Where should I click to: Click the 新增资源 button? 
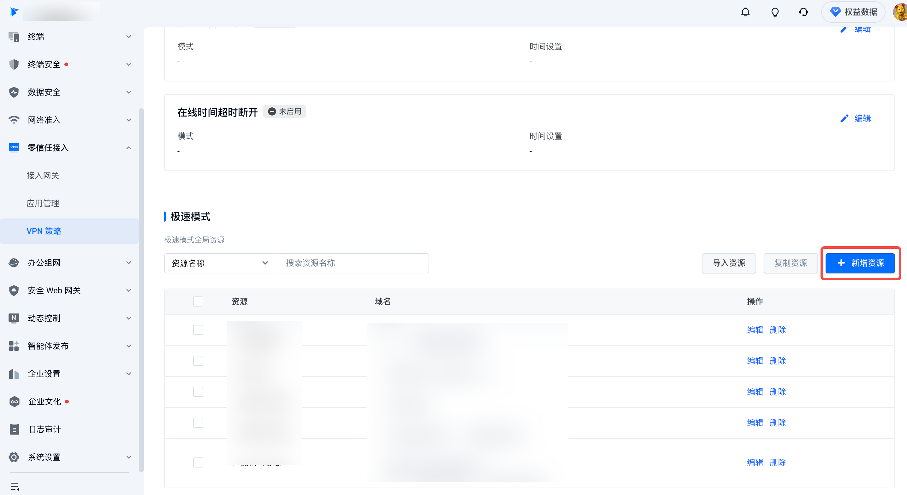click(x=860, y=263)
